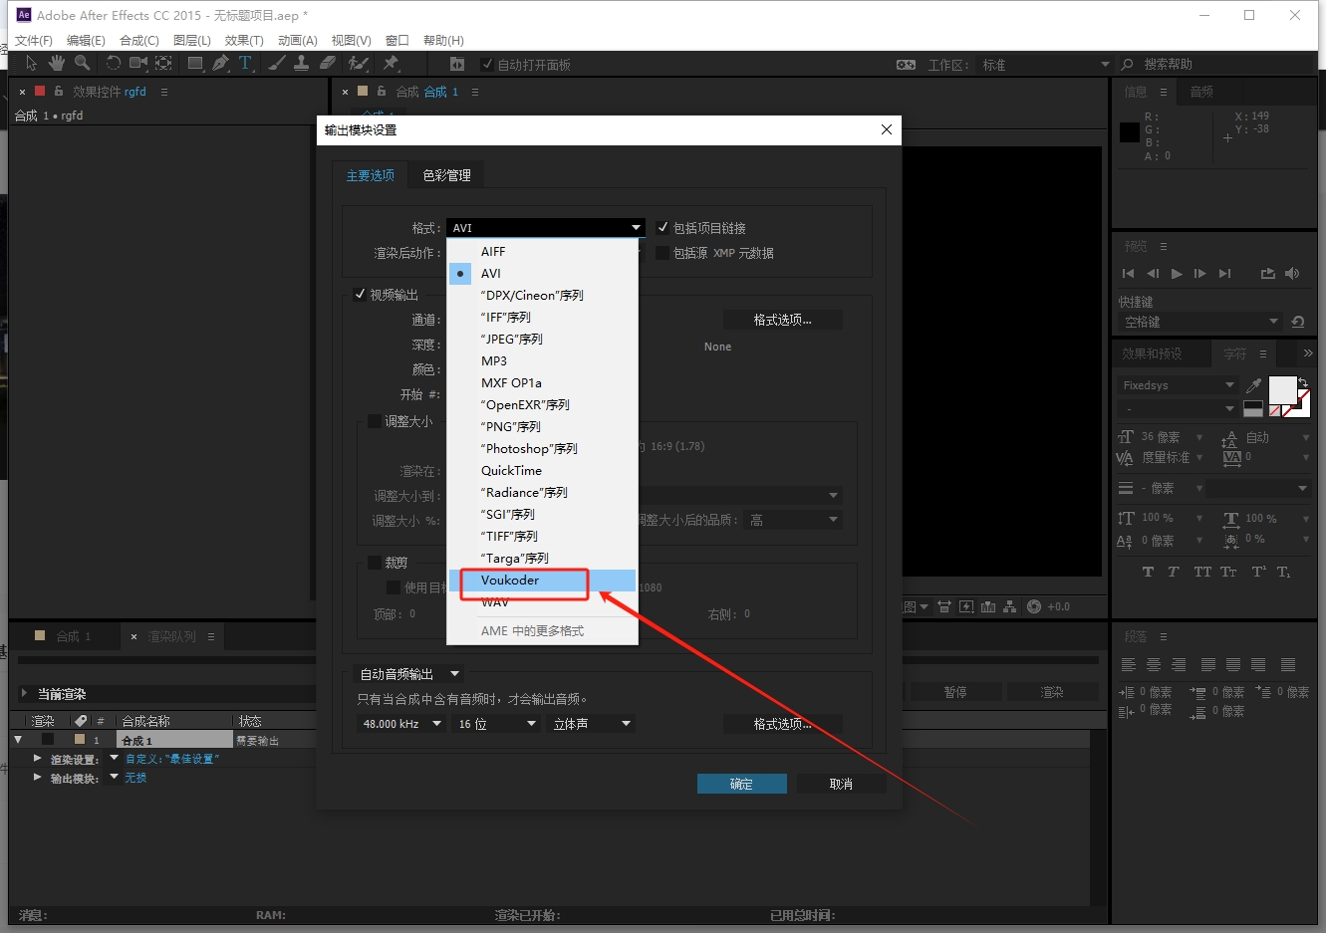1326x933 pixels.
Task: Open the 文件(F) menu
Action: [34, 40]
